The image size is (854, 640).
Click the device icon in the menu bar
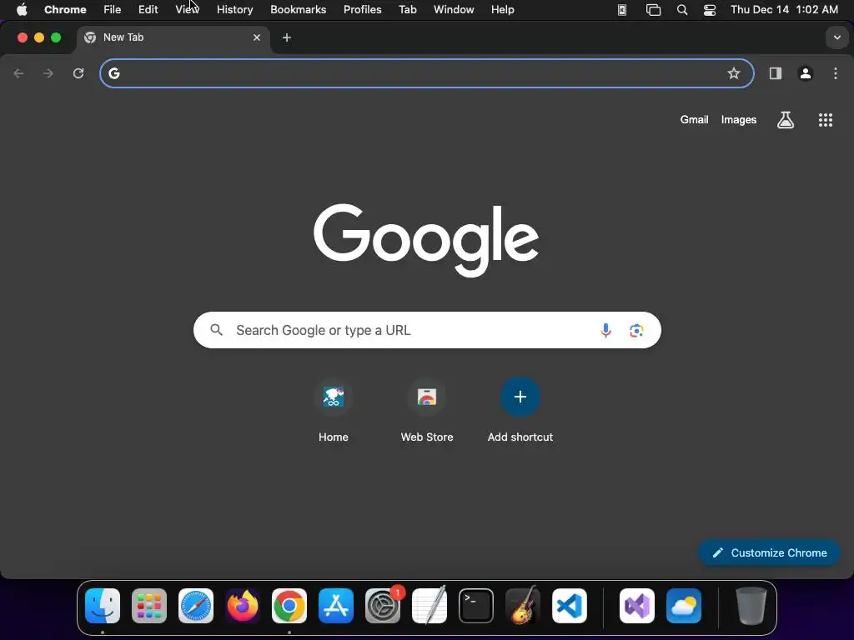pyautogui.click(x=621, y=10)
